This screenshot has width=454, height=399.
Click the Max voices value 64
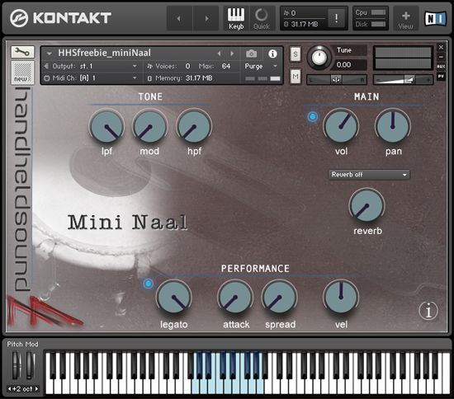[x=226, y=66]
